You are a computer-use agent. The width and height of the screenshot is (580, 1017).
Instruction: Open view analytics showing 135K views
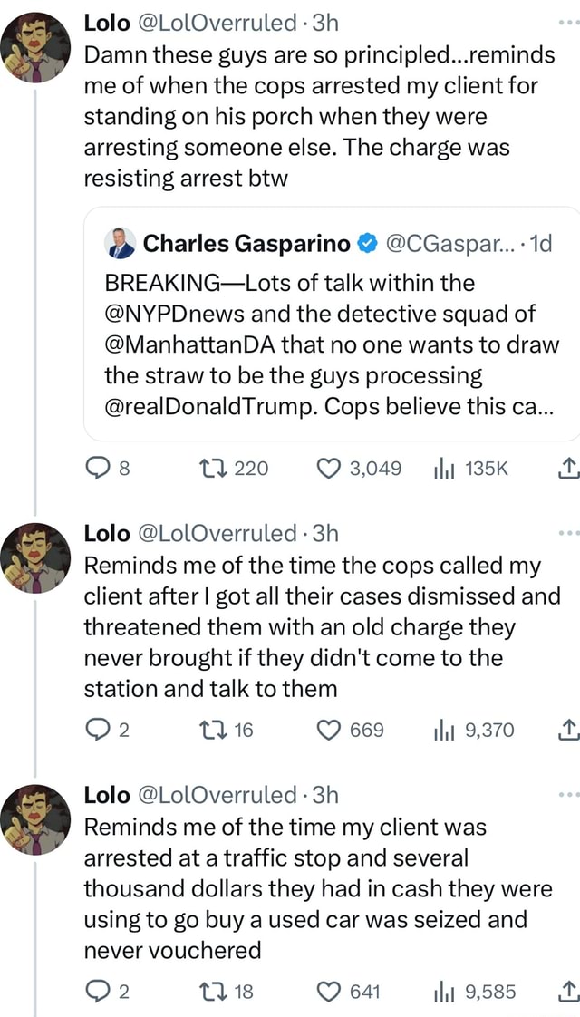click(443, 469)
